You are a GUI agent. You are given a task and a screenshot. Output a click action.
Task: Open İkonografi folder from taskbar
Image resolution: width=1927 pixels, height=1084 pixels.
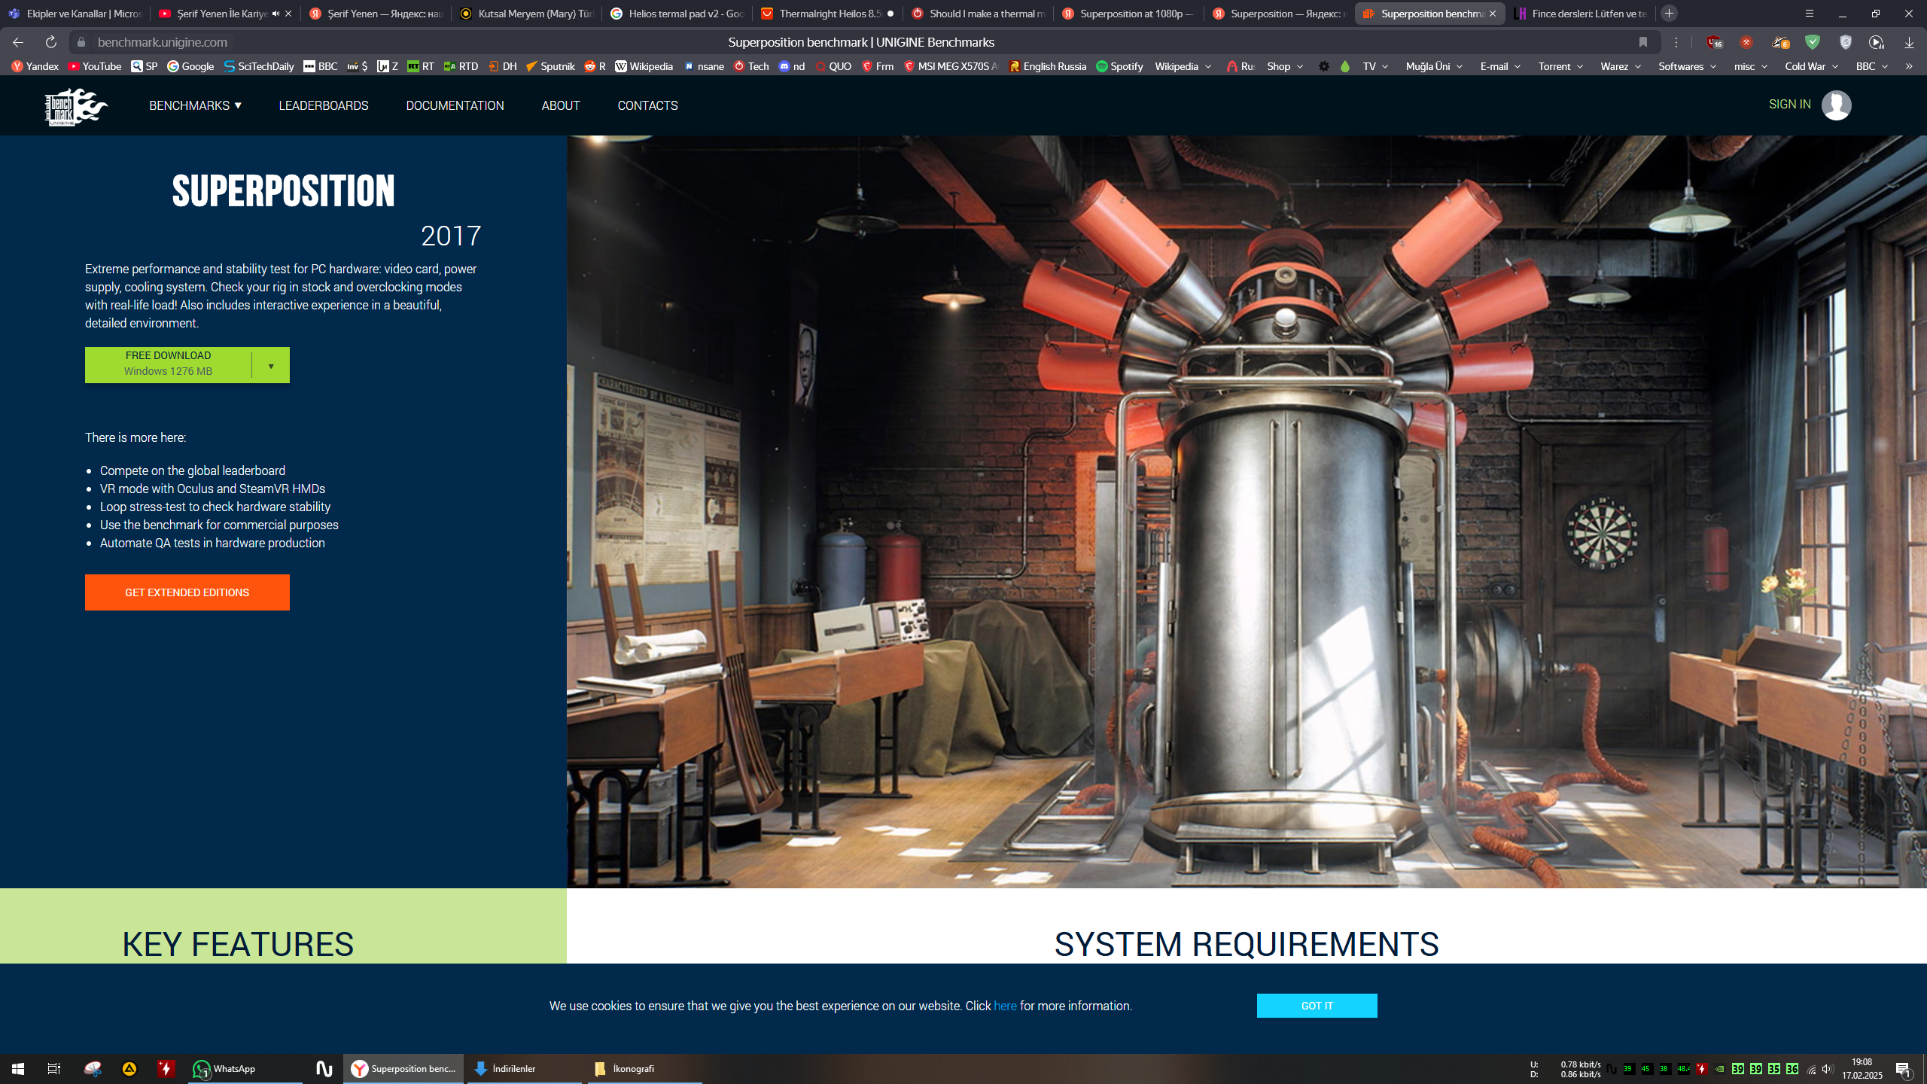click(645, 1069)
